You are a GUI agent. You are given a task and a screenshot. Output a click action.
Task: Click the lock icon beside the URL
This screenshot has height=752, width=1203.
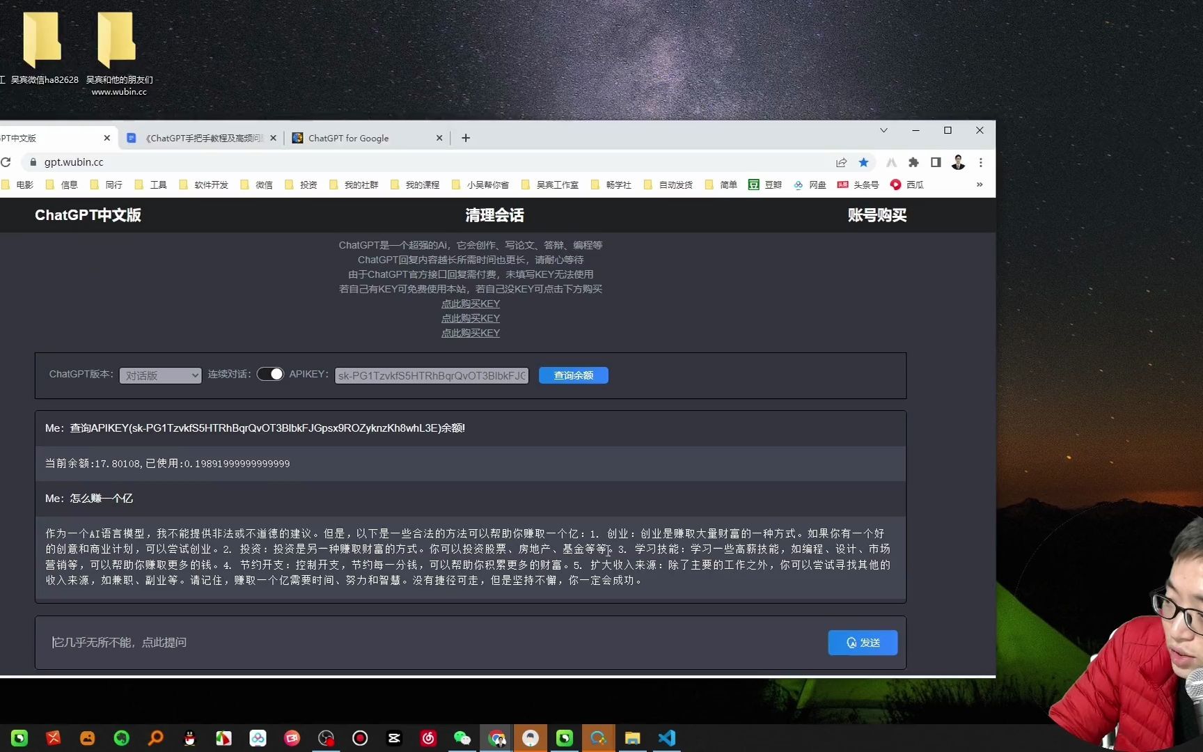point(33,162)
